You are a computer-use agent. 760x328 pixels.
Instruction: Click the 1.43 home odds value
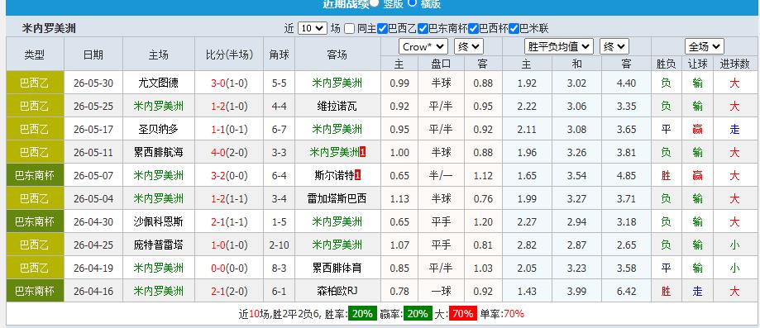click(x=527, y=291)
